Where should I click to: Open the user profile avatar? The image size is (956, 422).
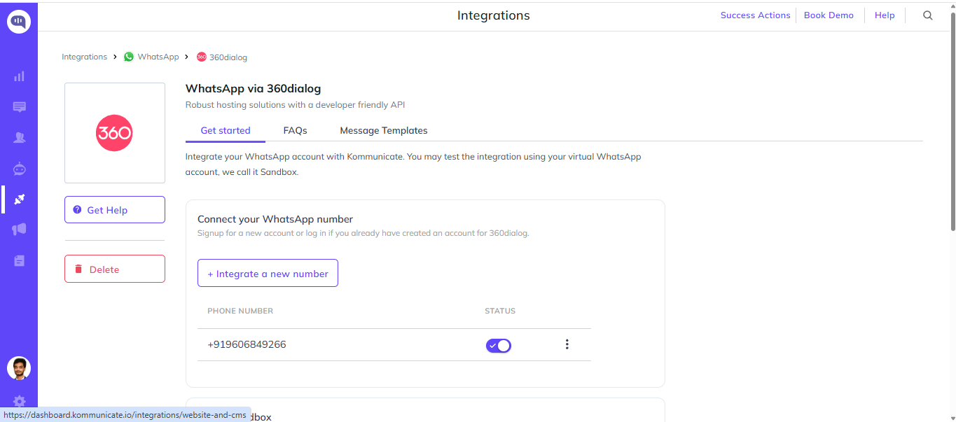coord(19,368)
